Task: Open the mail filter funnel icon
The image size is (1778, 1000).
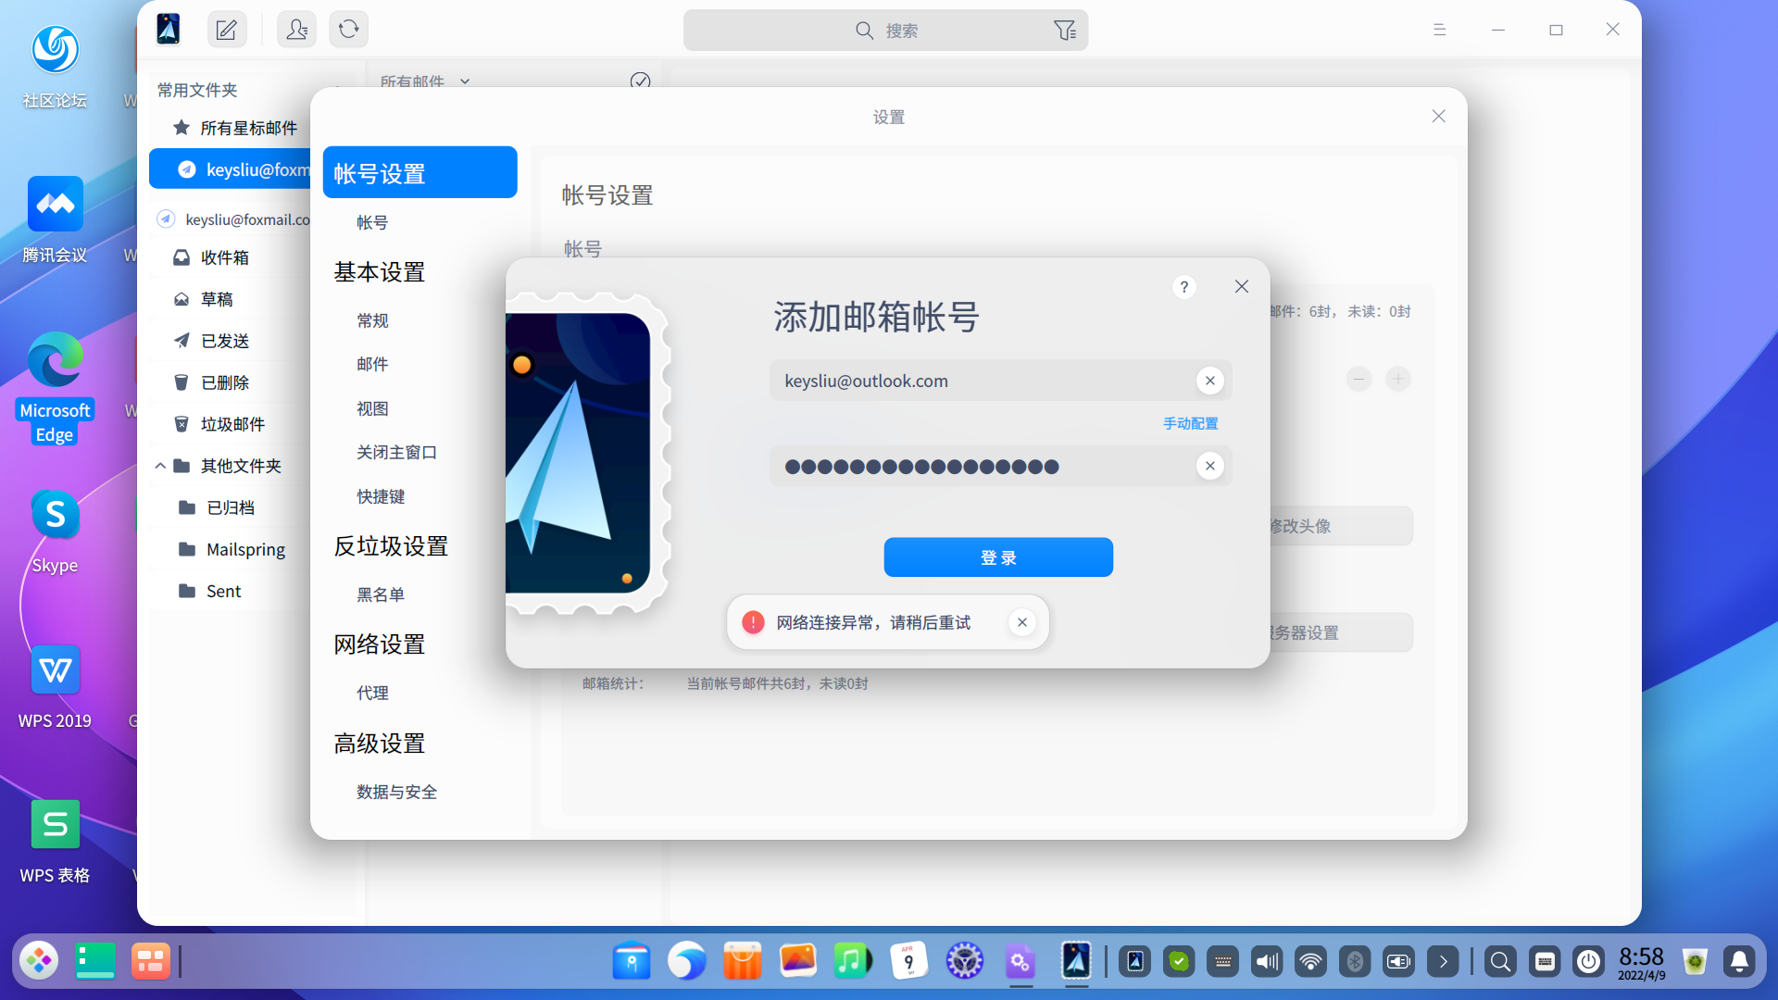Action: (x=1065, y=30)
